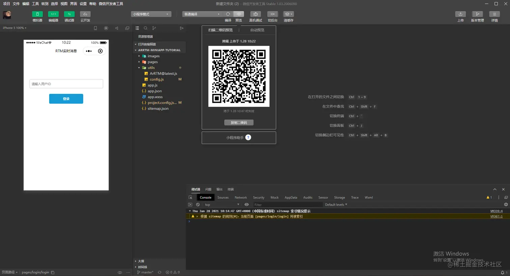Click the 复制二维码 button
This screenshot has height=276, width=510.
coord(239,123)
